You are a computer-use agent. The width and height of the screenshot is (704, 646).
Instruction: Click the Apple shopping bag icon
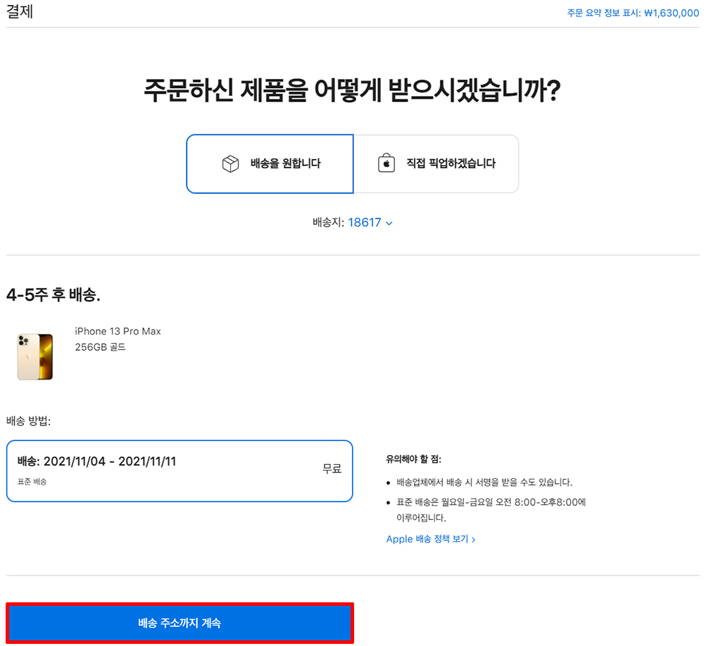(x=386, y=163)
